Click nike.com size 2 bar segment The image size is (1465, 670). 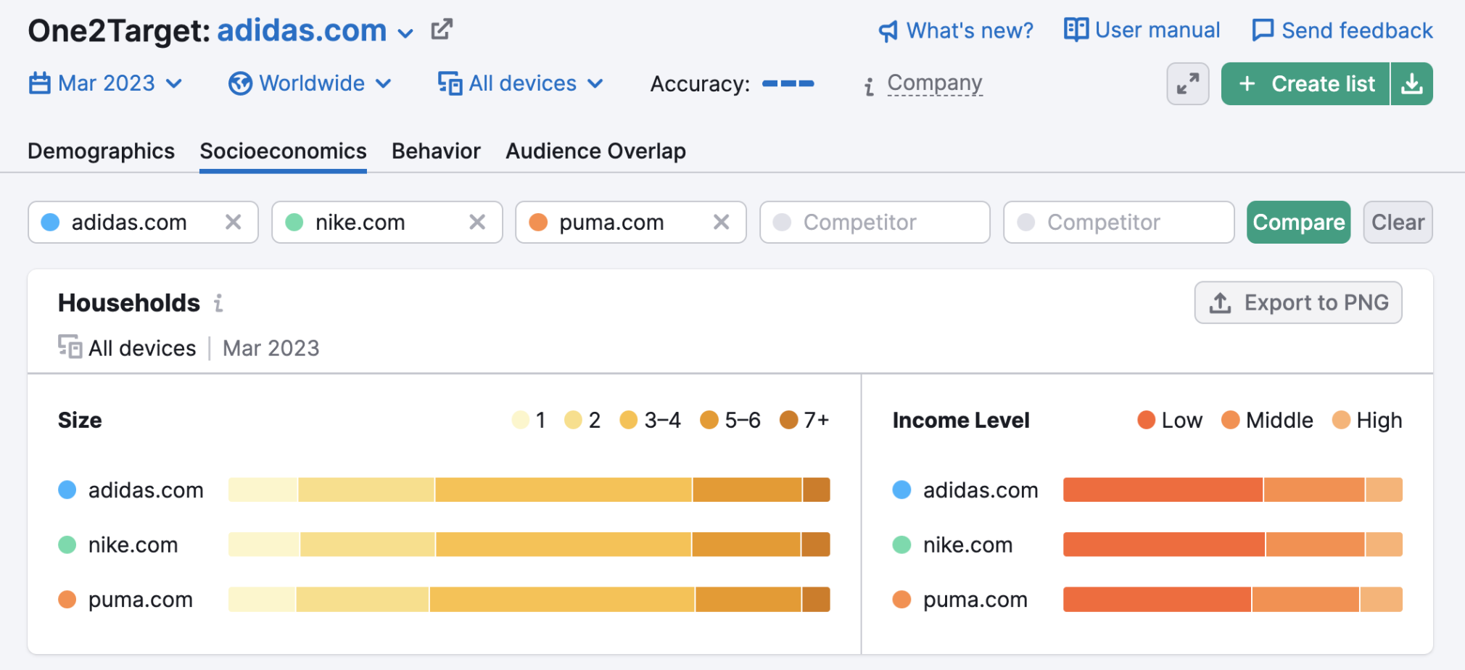[368, 545]
